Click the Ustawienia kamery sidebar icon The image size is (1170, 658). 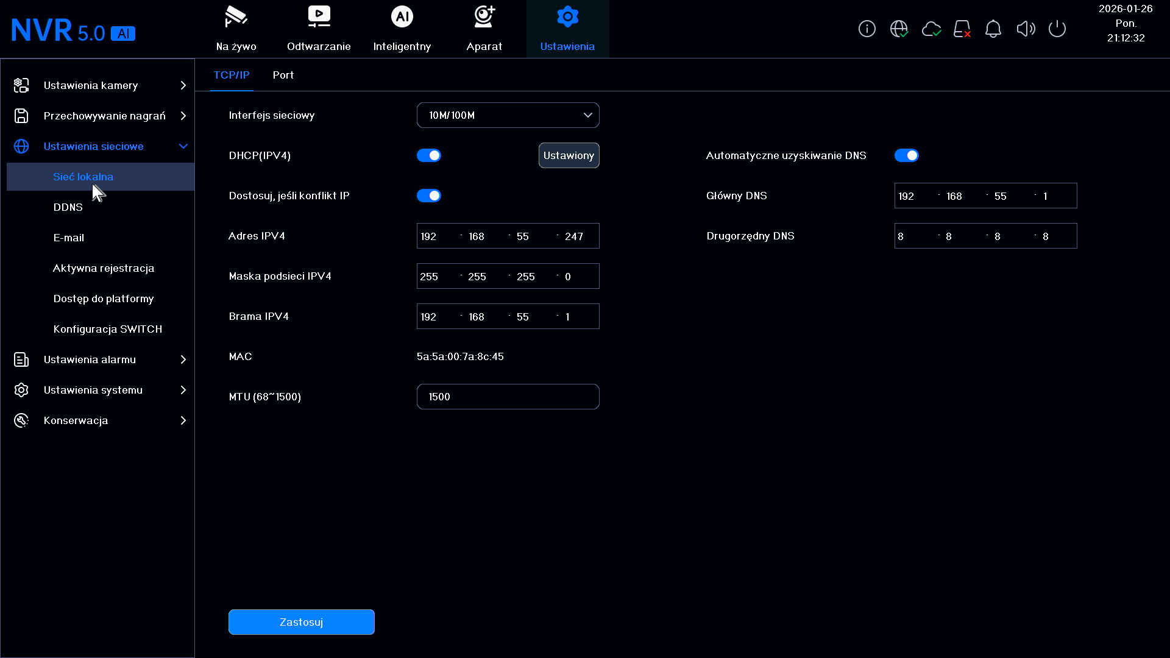click(x=21, y=85)
